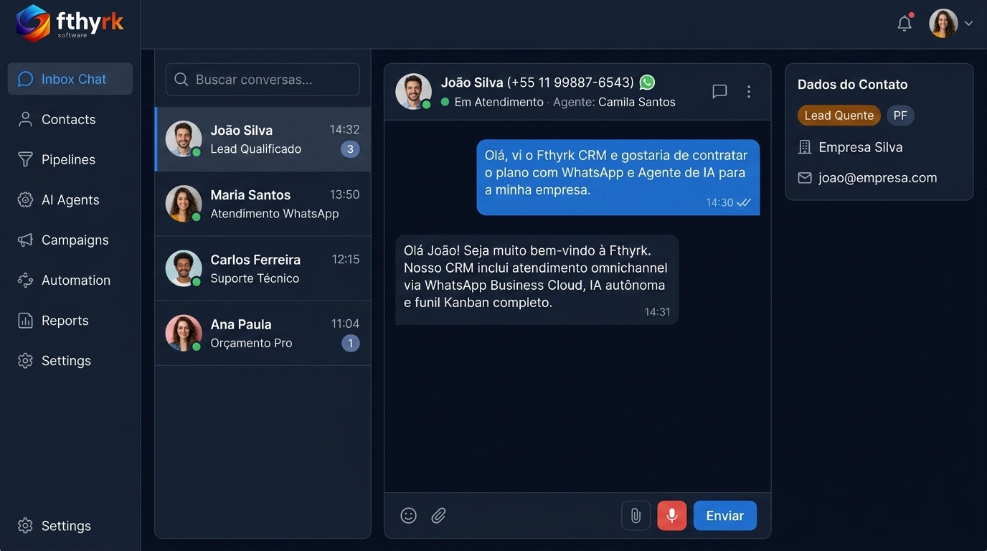Screen dimensions: 987x551
Task: Open the Reports page
Action: (70, 320)
